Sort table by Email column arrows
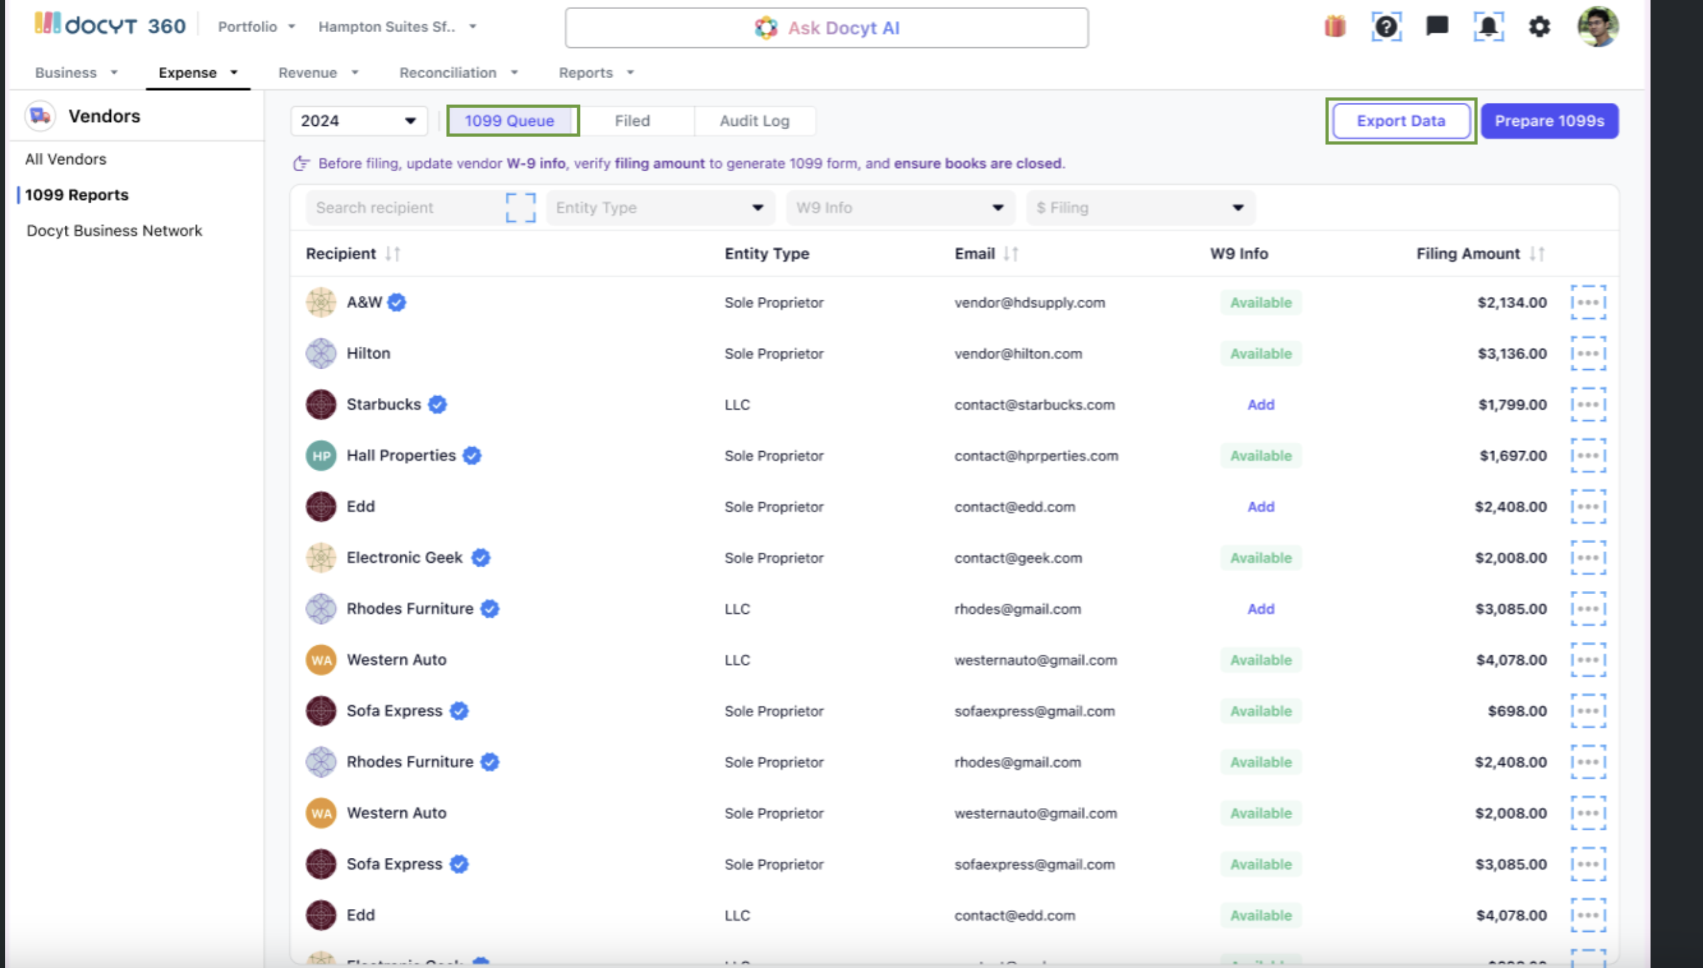The width and height of the screenshot is (1703, 968). [x=1011, y=253]
